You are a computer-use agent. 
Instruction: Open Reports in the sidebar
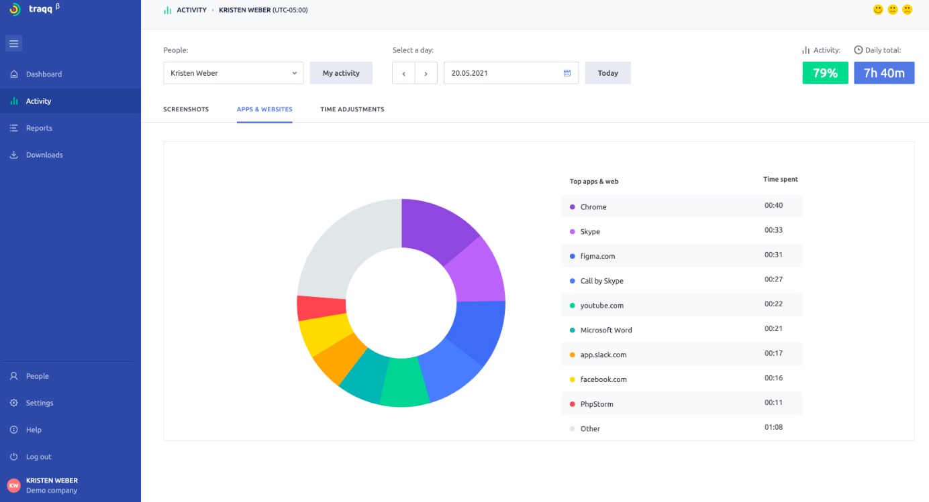[x=39, y=128]
